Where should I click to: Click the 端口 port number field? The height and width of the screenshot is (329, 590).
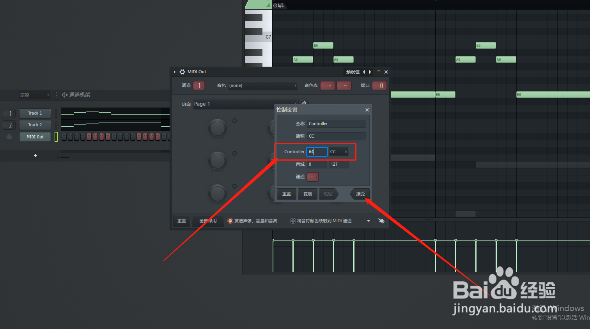point(379,86)
